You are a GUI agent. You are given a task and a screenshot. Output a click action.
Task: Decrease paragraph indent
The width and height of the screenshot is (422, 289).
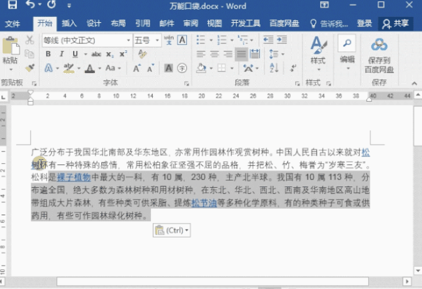[268, 40]
